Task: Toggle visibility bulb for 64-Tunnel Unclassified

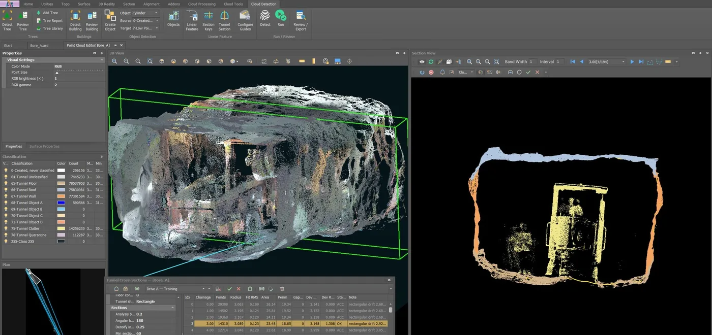Action: (x=6, y=177)
